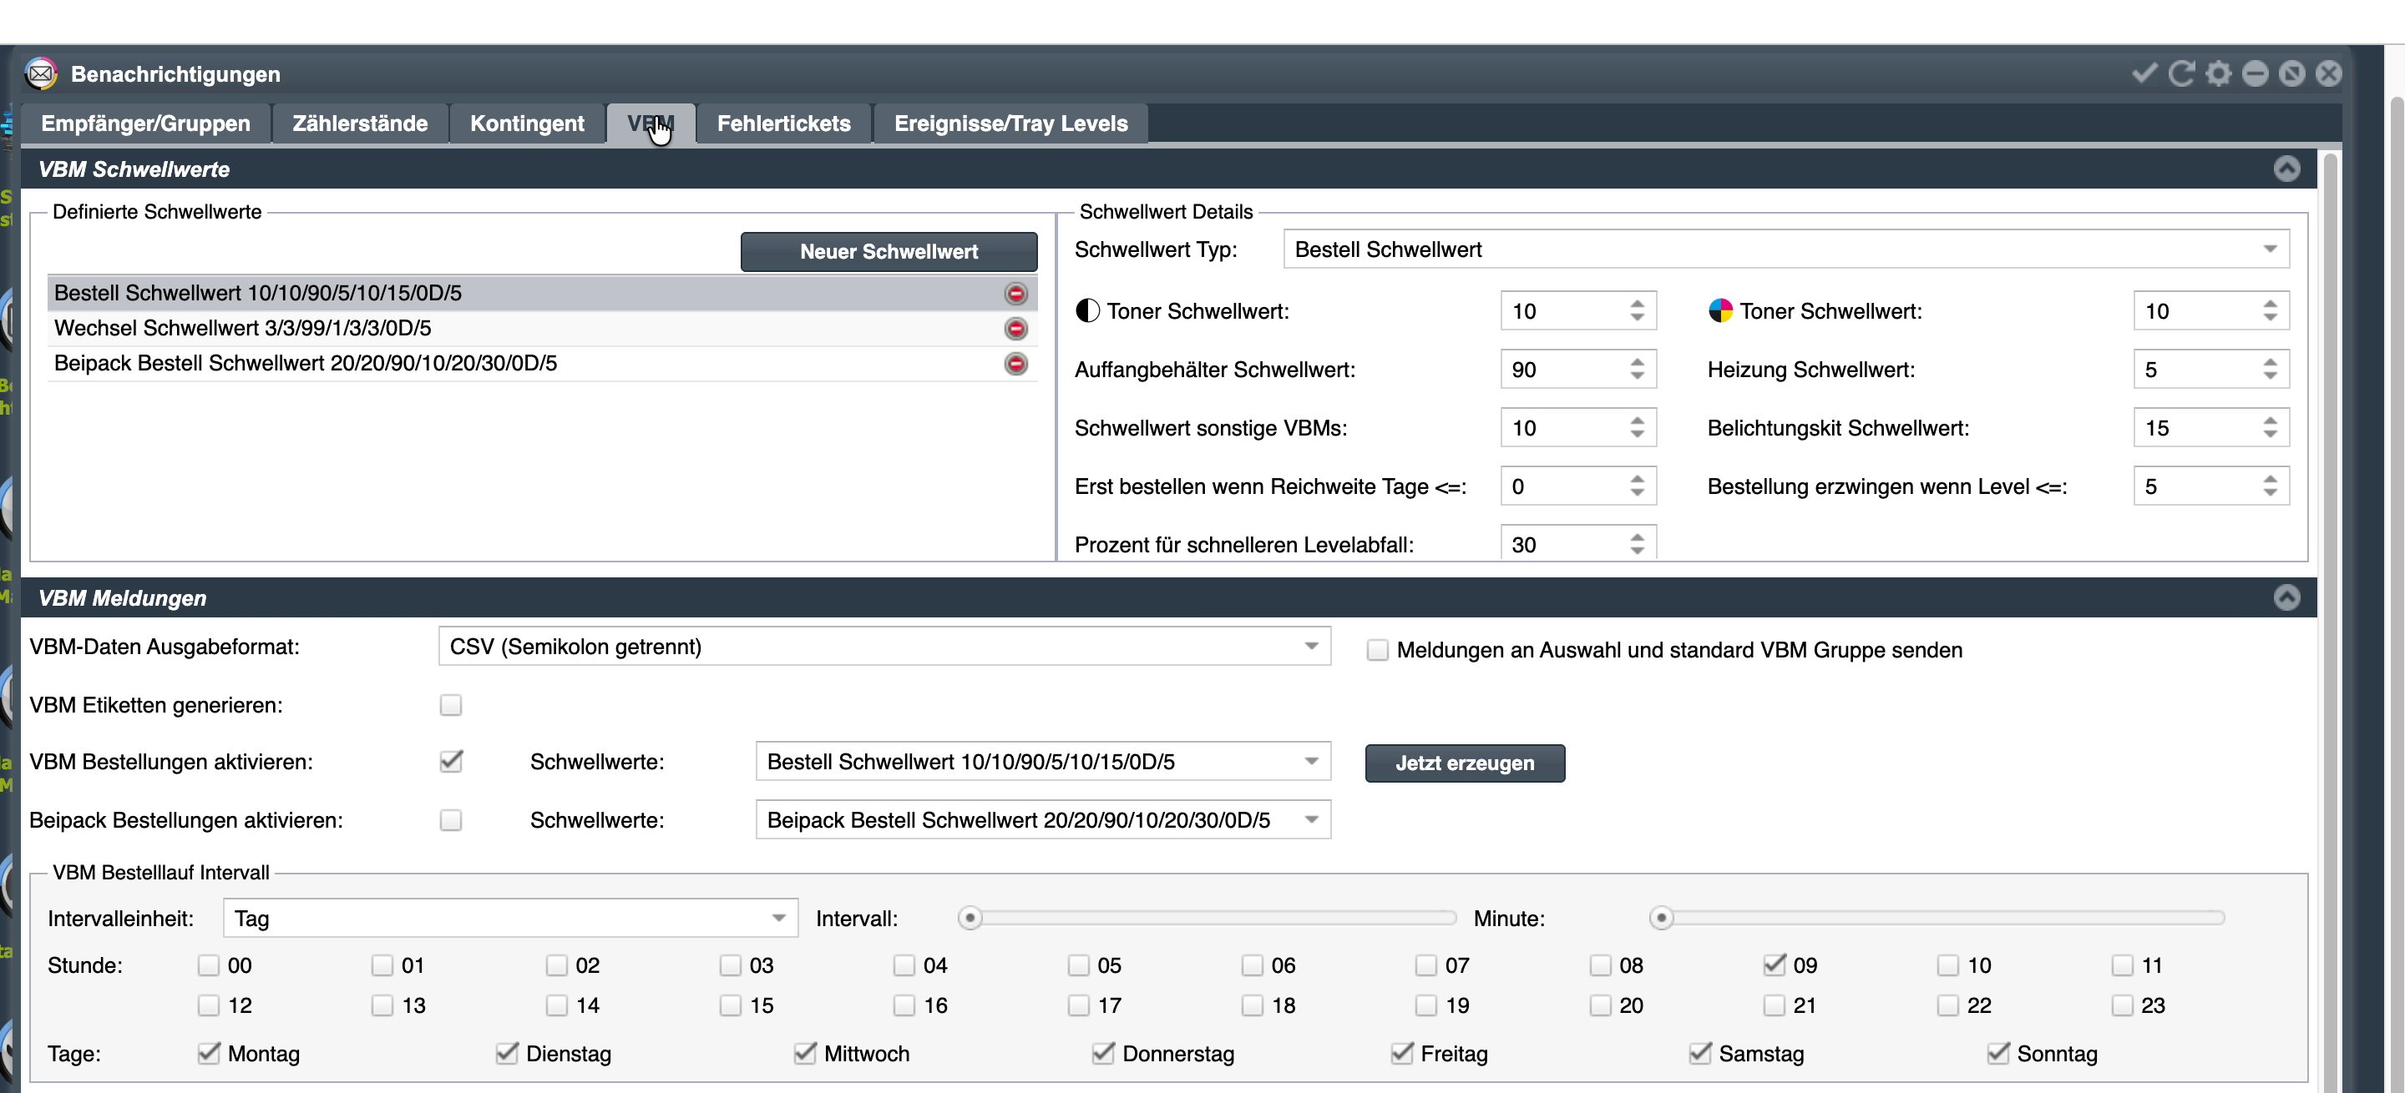Adjust Belichtungskit Schwellwert stepper arrows
Viewport: 2405px width, 1093px height.
[x=2270, y=428]
